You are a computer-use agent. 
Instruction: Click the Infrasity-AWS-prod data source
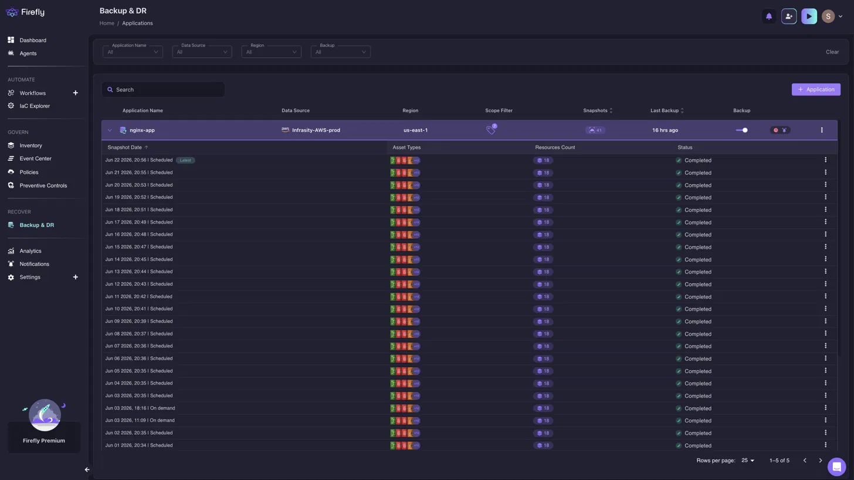[311, 130]
